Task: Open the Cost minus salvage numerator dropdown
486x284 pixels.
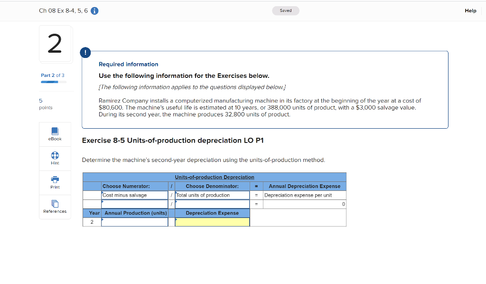Action: pos(134,195)
